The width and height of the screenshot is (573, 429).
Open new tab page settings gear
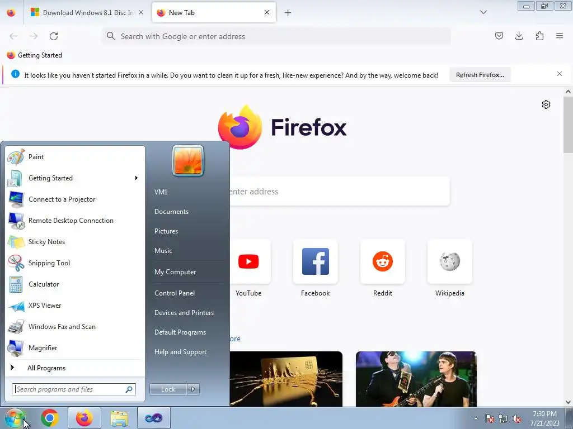(x=546, y=104)
